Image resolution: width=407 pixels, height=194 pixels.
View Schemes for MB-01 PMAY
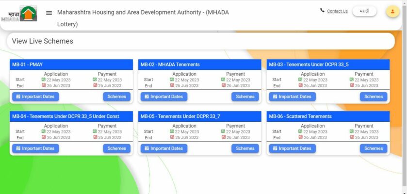tap(117, 97)
